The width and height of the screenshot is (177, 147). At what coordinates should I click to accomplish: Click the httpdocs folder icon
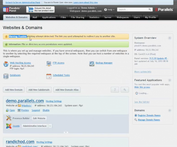click(x=19, y=105)
